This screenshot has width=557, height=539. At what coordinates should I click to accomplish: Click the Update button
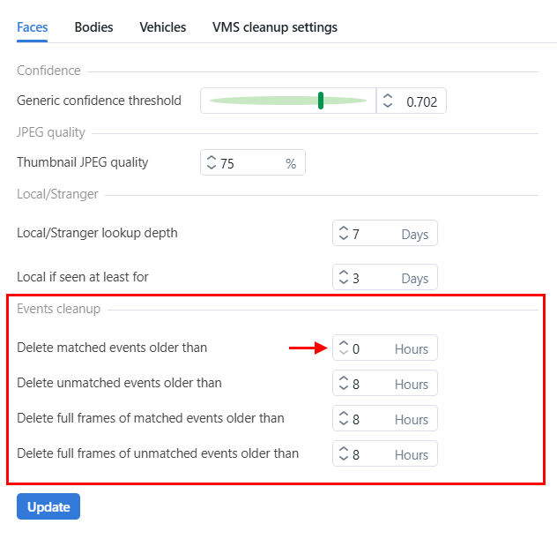pyautogui.click(x=48, y=507)
